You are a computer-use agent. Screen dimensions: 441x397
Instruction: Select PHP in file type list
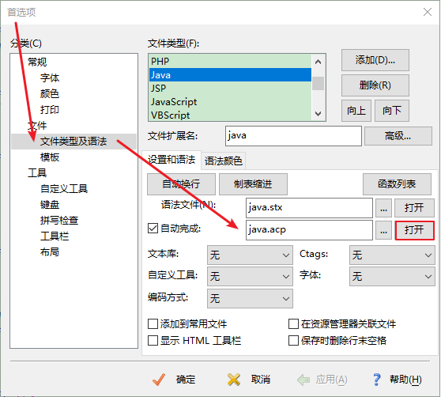230,61
